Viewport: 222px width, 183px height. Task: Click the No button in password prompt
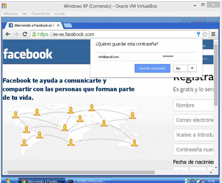coord(180,68)
